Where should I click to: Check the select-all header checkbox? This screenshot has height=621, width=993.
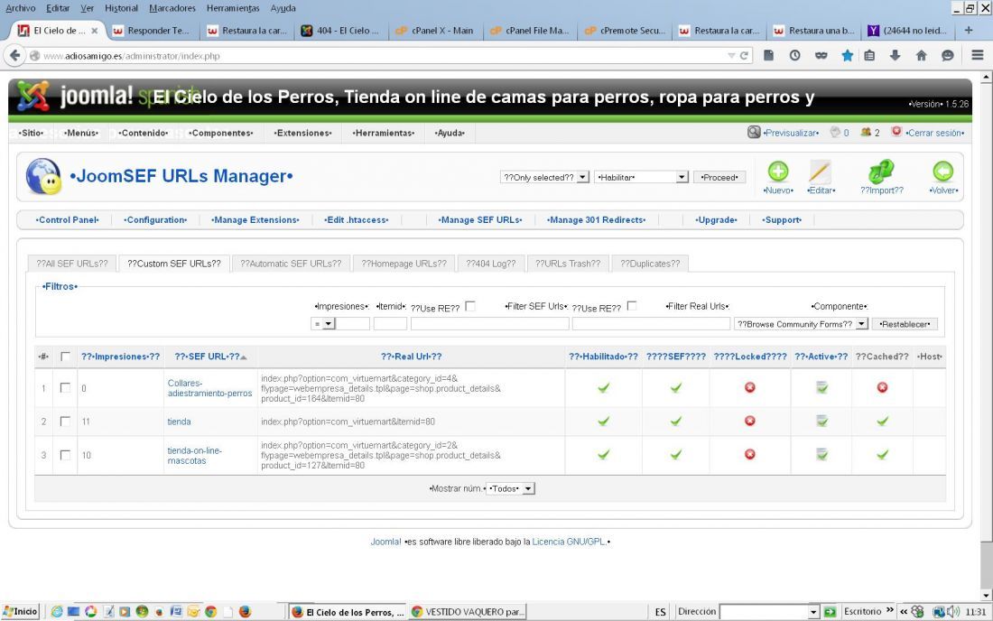coord(65,357)
